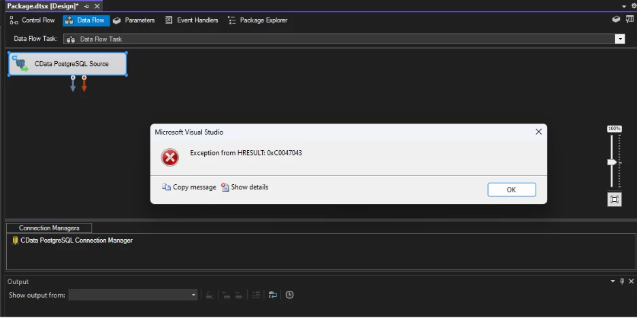Click the Event Handlers tab icon
Image resolution: width=637 pixels, height=318 pixels.
click(169, 20)
